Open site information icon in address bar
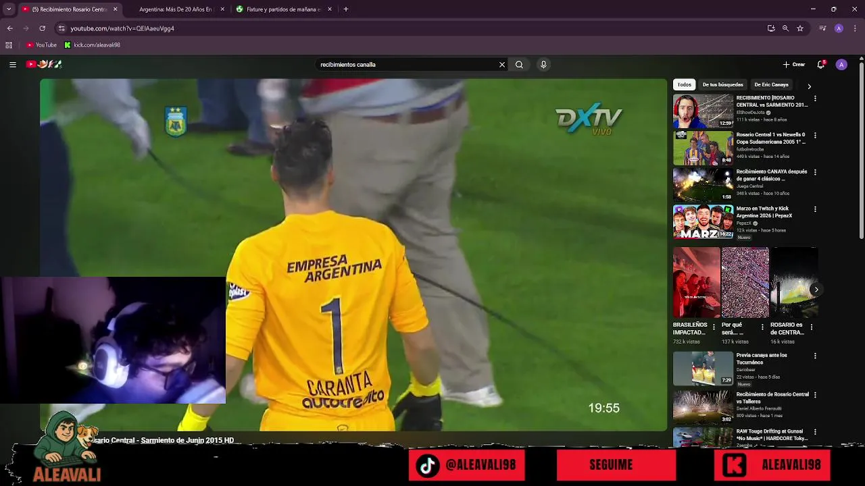 point(61,28)
